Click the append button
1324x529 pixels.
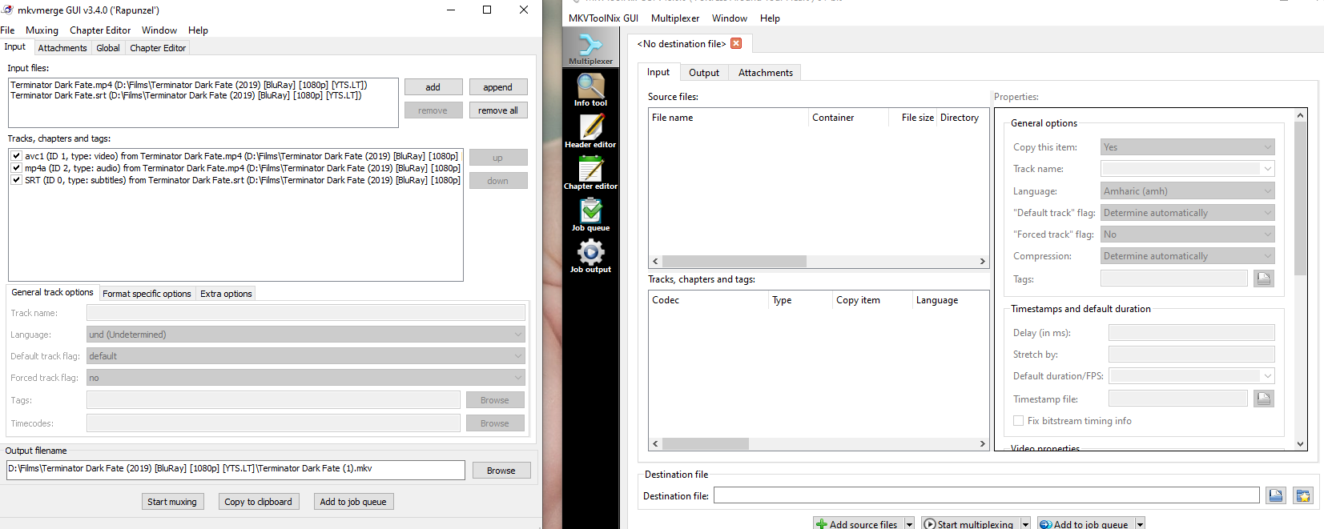498,87
